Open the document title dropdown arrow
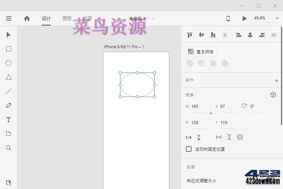 (153, 18)
